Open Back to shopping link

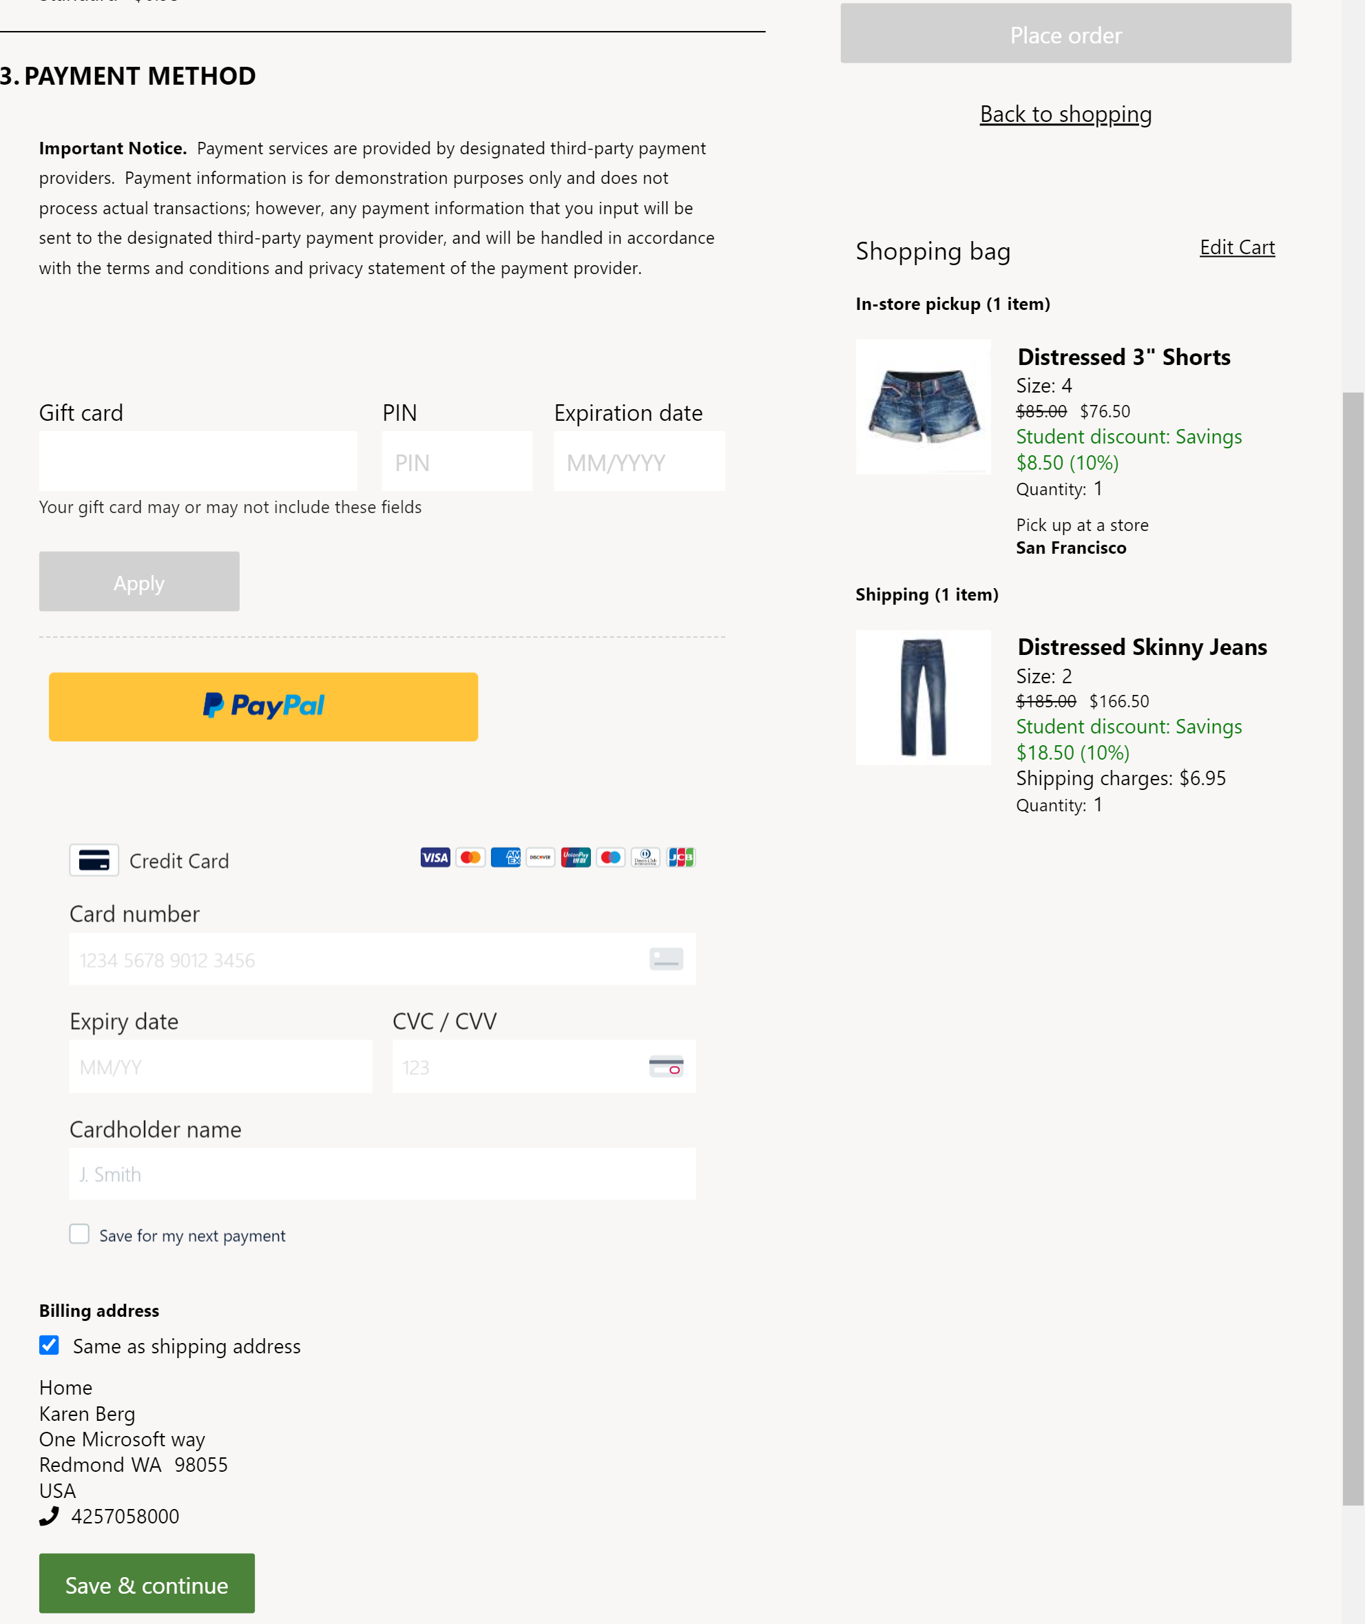point(1065,114)
